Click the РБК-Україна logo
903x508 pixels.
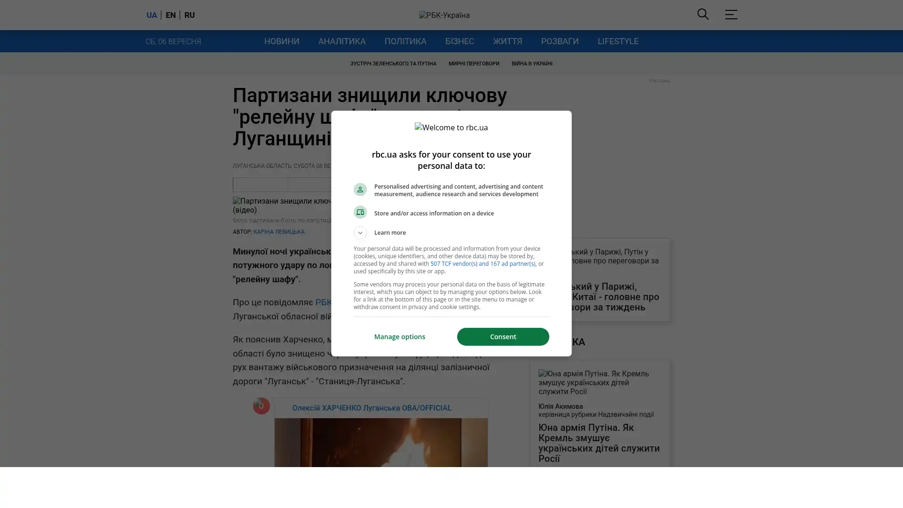coord(444,15)
